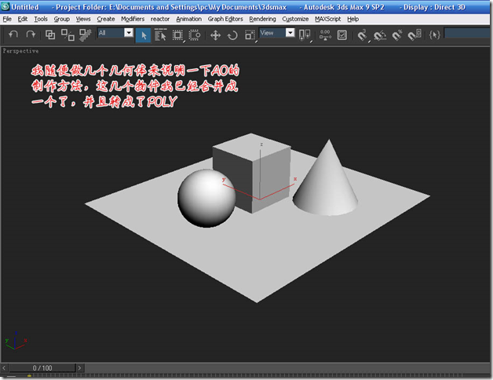493x380 pixels.
Task: Choose the Select and Uniform Scale tool
Action: click(x=250, y=35)
